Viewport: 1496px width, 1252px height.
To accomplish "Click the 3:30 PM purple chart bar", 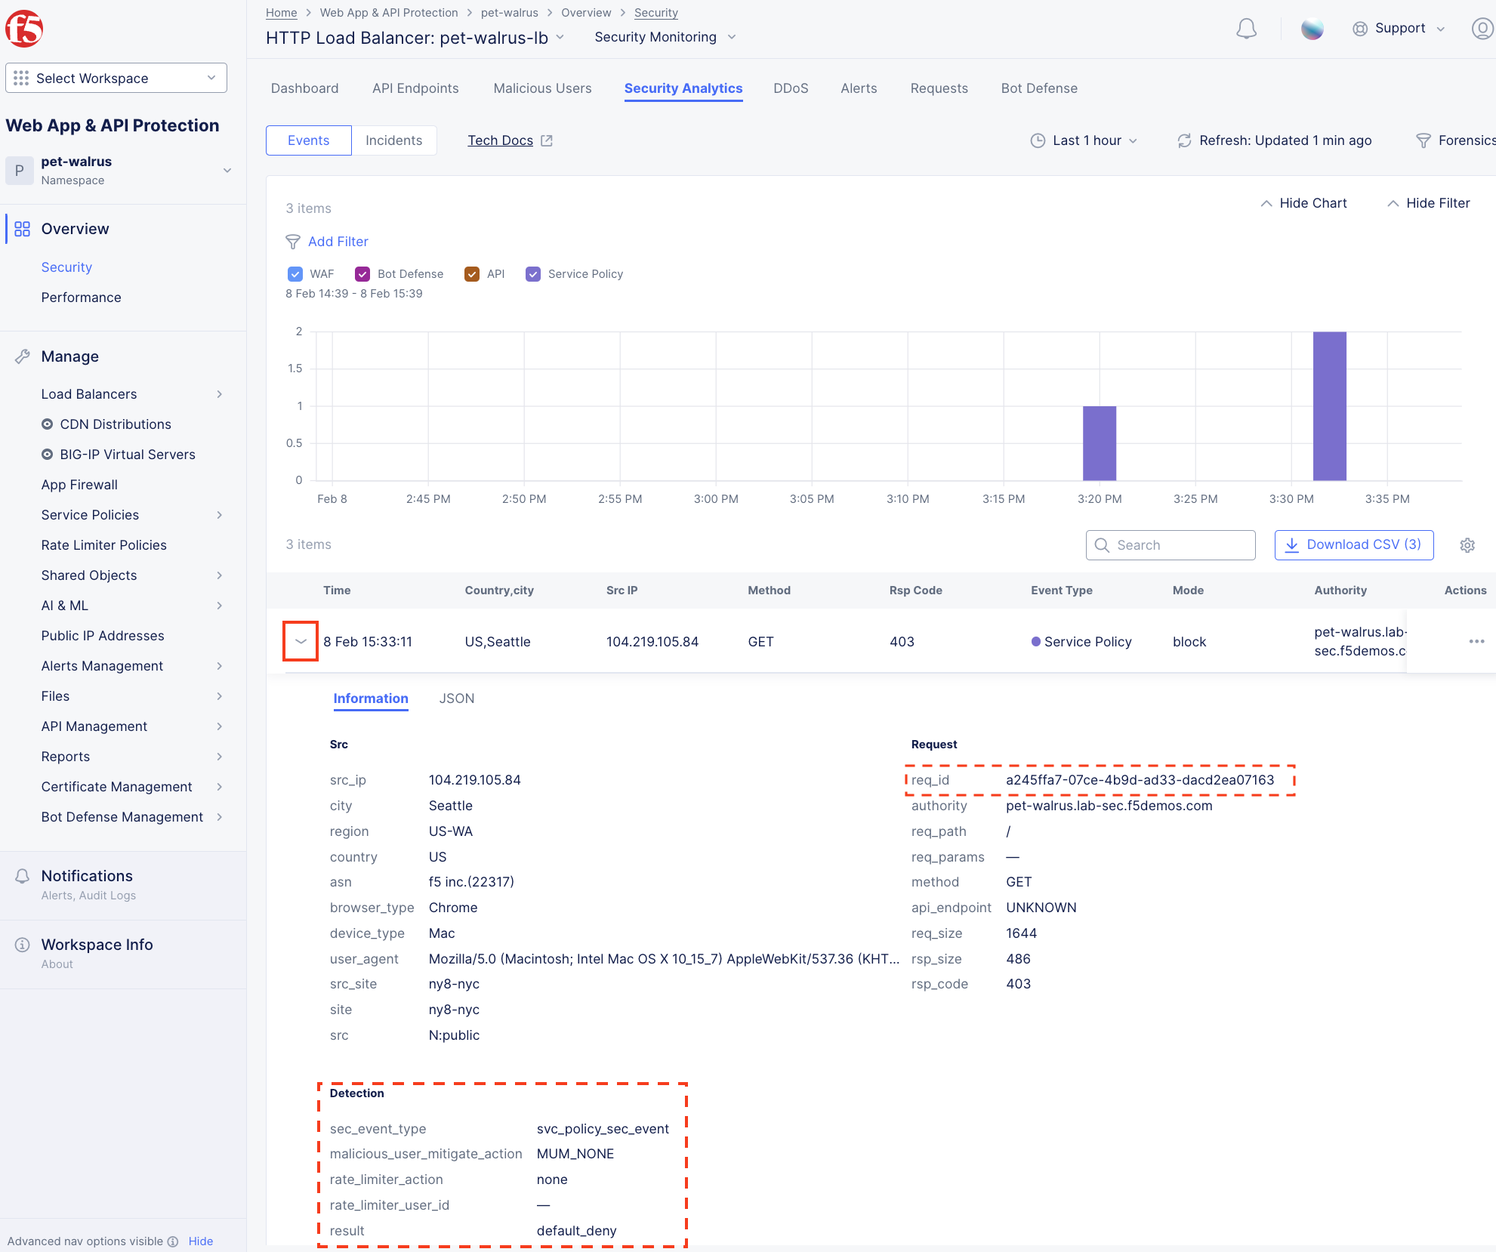I will [x=1329, y=406].
